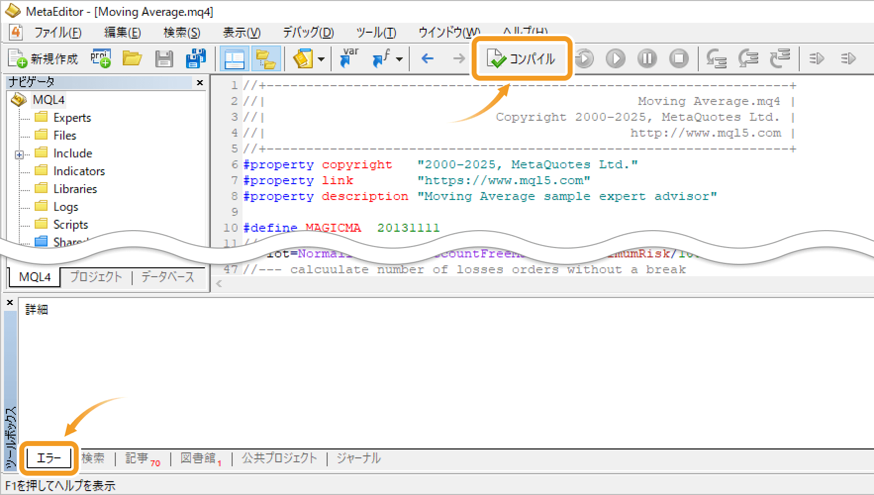Image resolution: width=874 pixels, height=495 pixels.
Task: Select the Indicators folder in Navigator
Action: pyautogui.click(x=79, y=171)
